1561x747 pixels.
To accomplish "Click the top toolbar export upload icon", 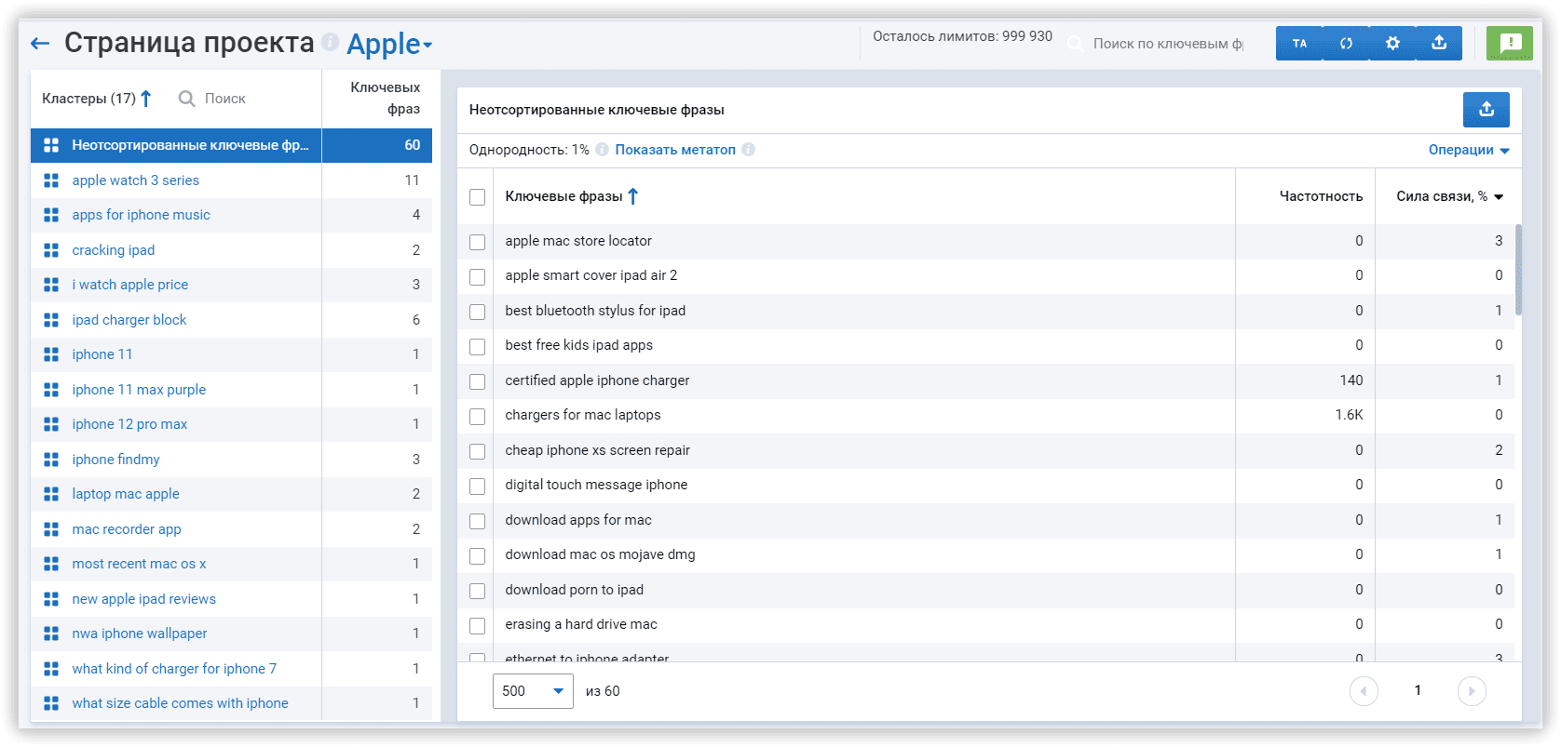I will click(x=1439, y=43).
